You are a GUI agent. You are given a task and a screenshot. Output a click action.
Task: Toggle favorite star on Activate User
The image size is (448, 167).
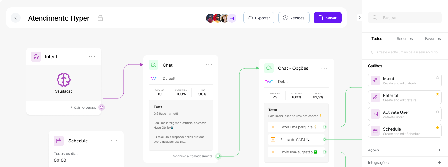point(437,111)
